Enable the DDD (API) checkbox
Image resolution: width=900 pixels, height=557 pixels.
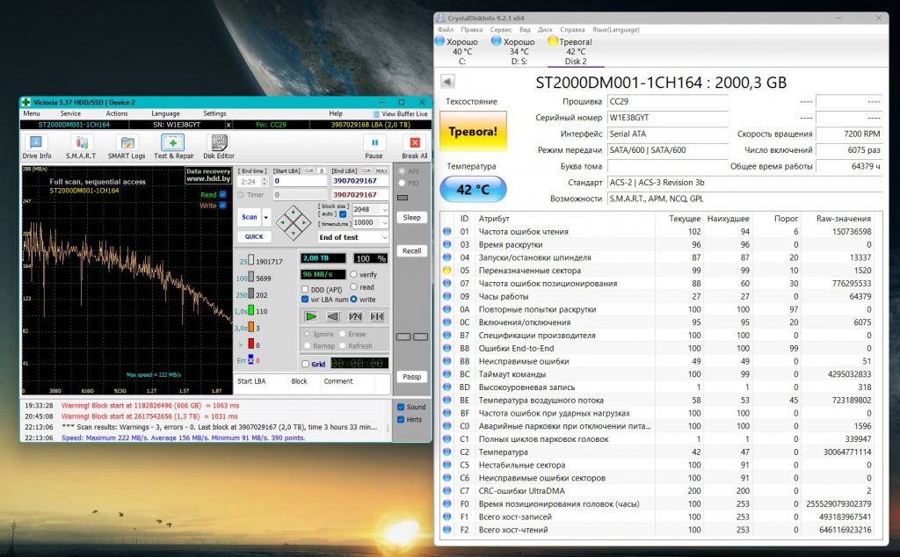pyautogui.click(x=305, y=290)
